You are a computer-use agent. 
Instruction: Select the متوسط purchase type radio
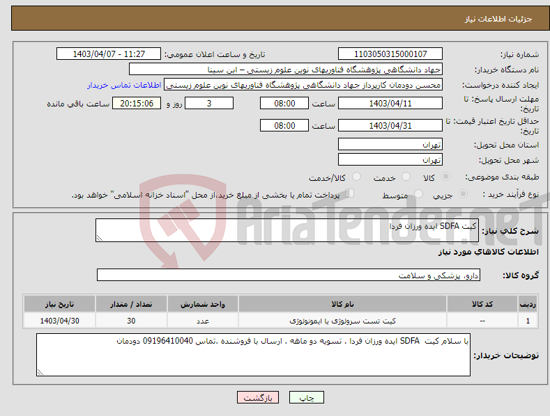[418, 193]
